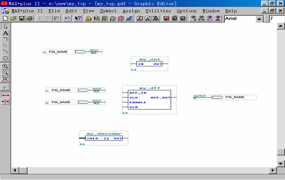Launch the Compiler toolbar icon

click(105, 18)
